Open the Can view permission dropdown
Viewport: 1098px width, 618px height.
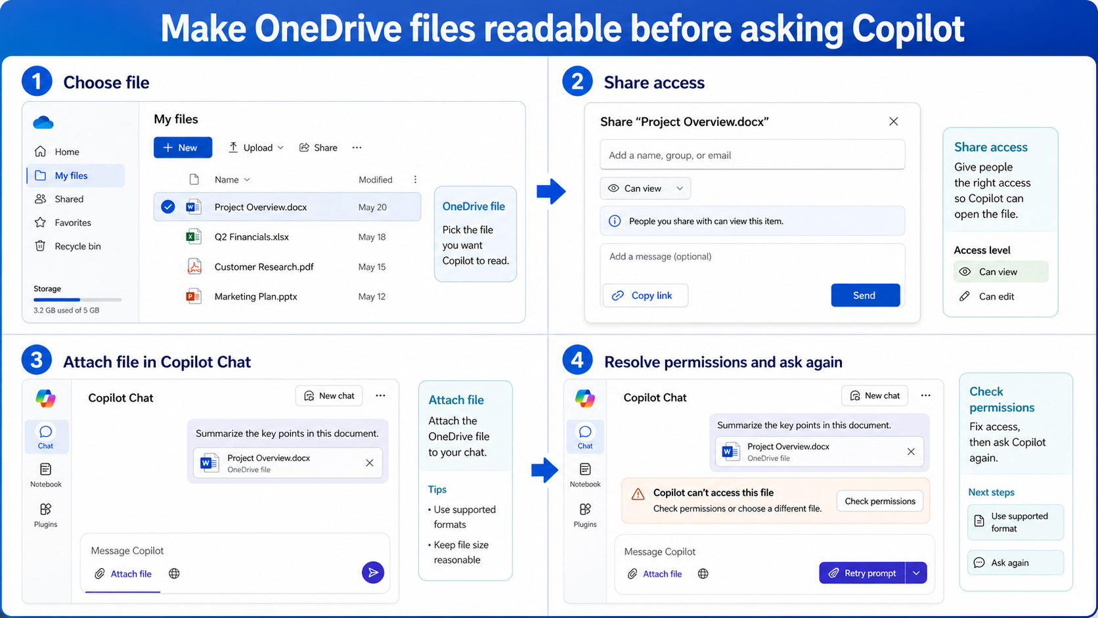click(x=646, y=188)
